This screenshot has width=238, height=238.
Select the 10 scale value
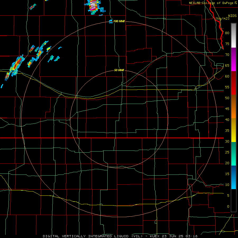(227, 185)
